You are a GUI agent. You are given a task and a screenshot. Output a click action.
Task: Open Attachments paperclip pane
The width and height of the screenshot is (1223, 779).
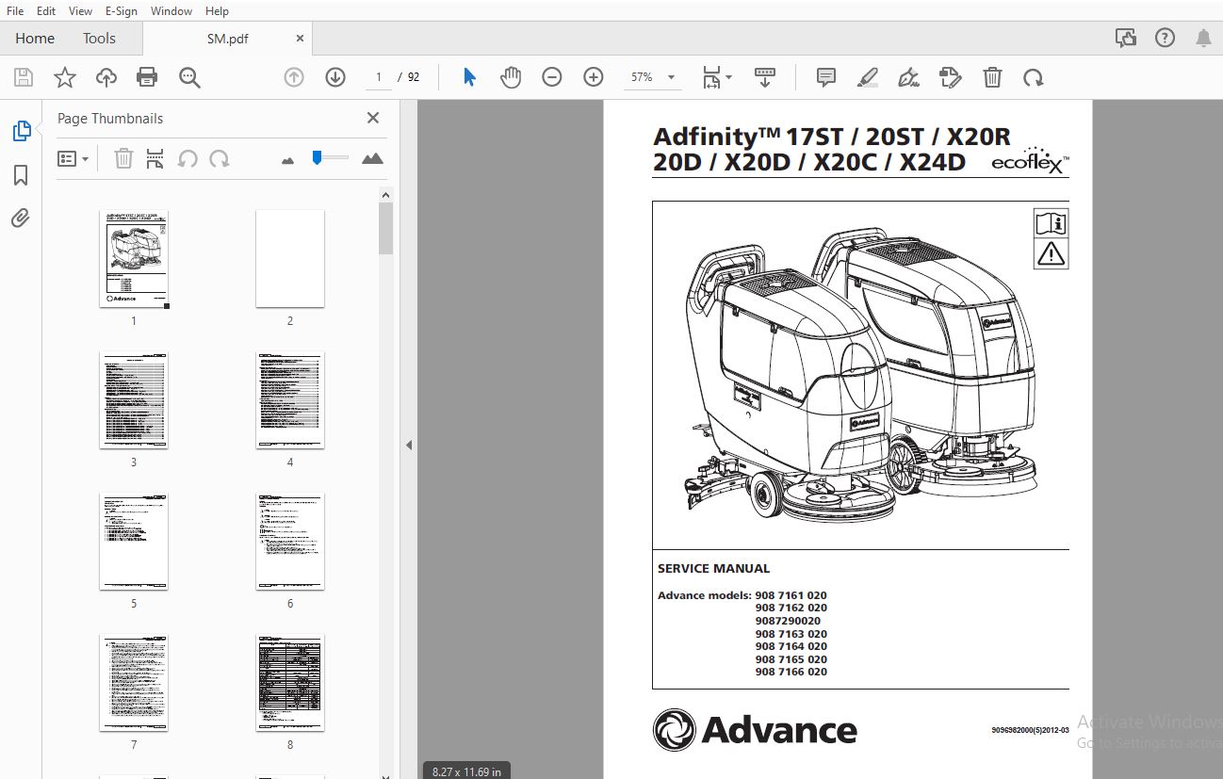click(21, 219)
